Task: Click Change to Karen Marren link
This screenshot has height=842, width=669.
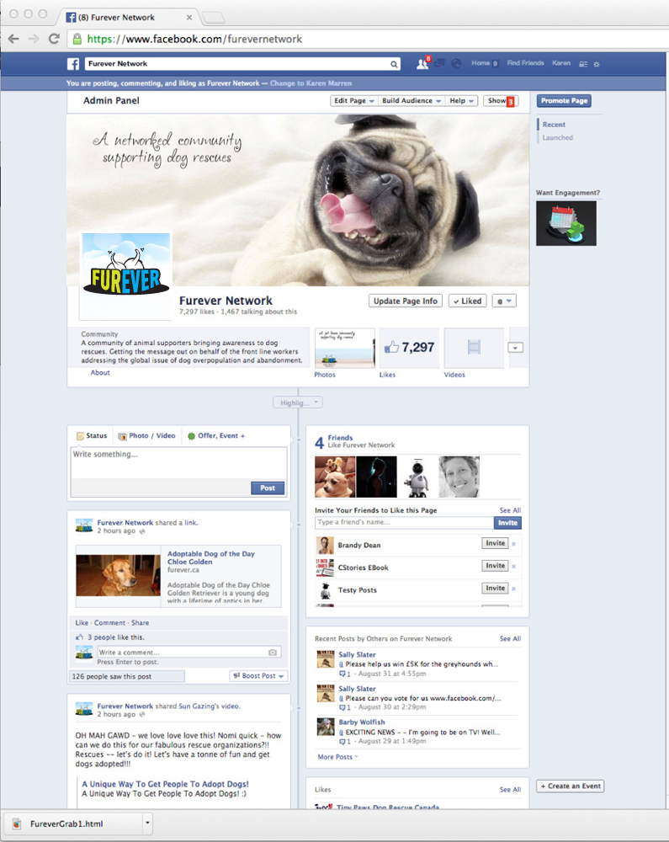Action: (311, 83)
